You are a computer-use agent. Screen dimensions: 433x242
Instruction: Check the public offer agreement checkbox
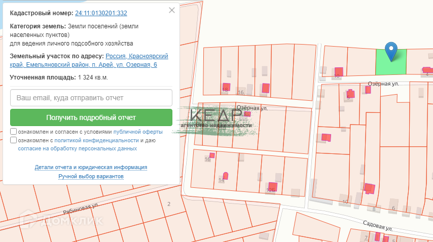click(x=13, y=132)
